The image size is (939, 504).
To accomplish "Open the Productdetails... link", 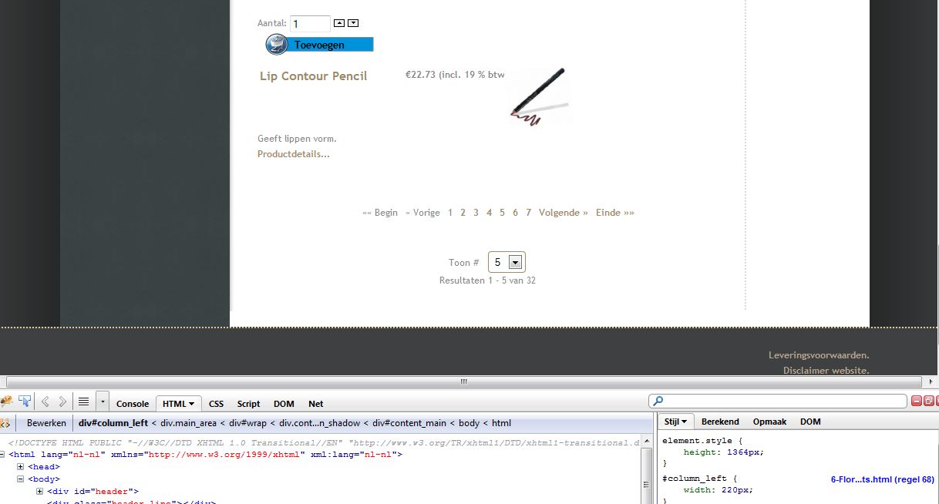I will [294, 154].
